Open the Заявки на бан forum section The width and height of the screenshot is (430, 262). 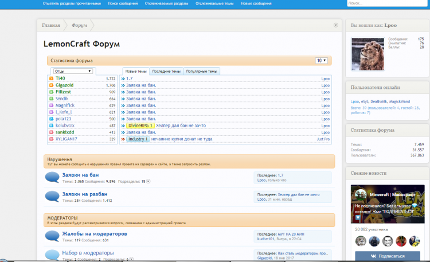coord(80,175)
